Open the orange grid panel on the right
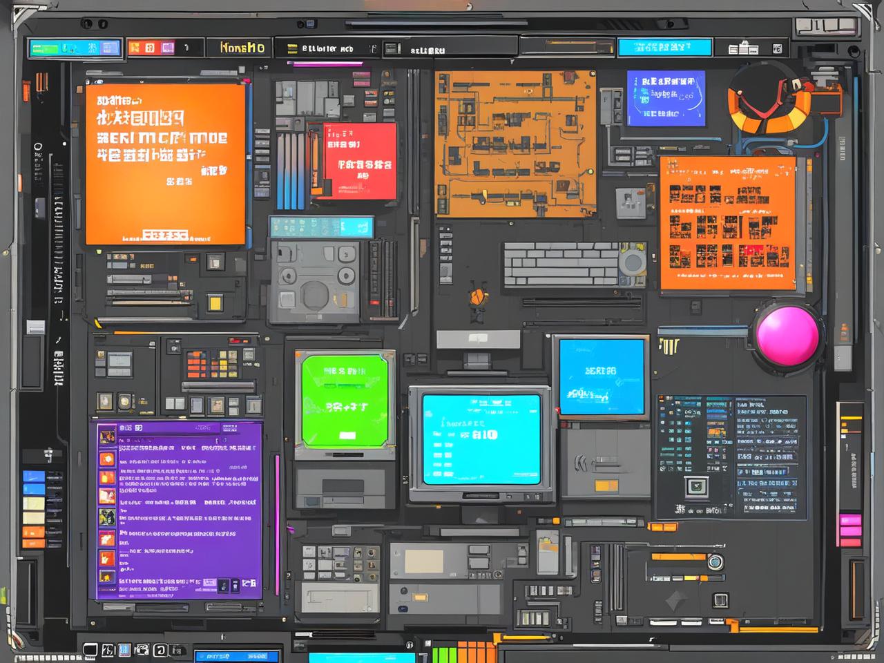Viewport: 884px width, 663px height. pyautogui.click(x=728, y=222)
